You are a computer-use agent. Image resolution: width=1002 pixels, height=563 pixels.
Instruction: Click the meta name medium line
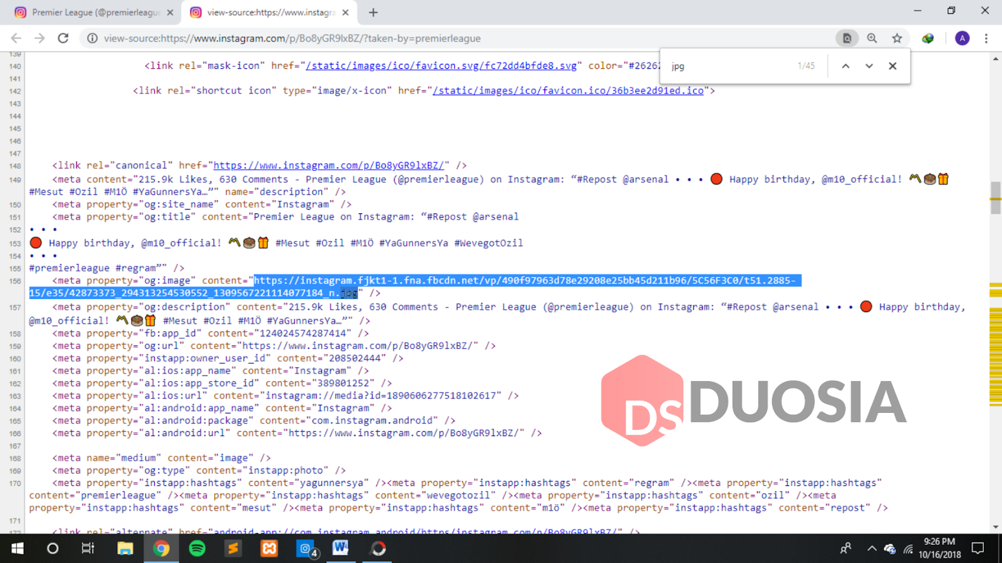coord(162,459)
